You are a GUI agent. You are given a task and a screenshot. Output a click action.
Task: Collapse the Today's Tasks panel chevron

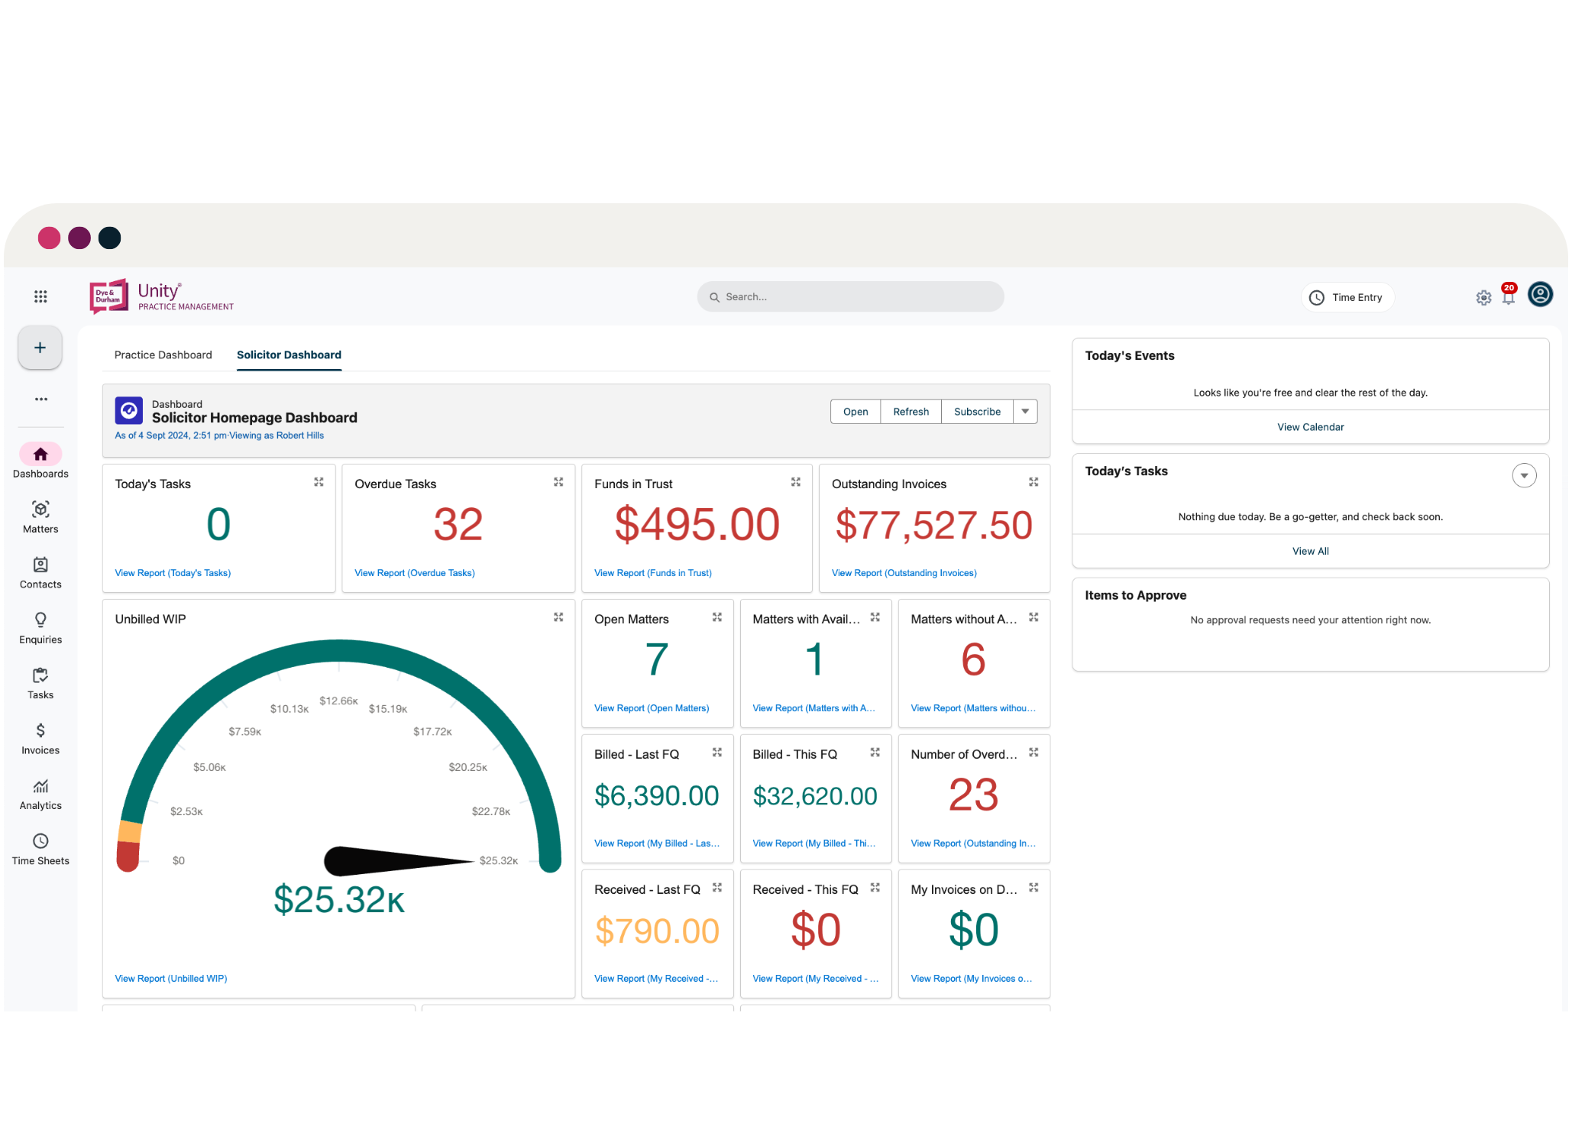(x=1525, y=475)
